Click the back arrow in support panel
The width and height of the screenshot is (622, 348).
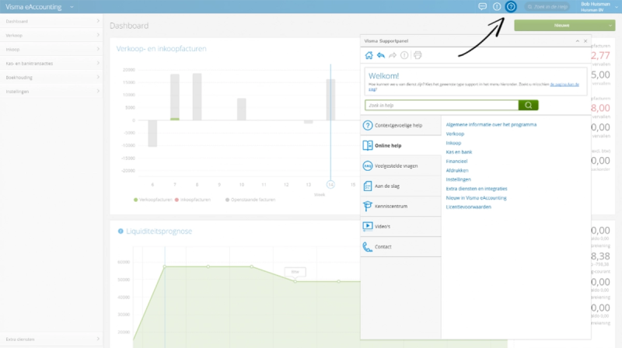[x=381, y=55]
